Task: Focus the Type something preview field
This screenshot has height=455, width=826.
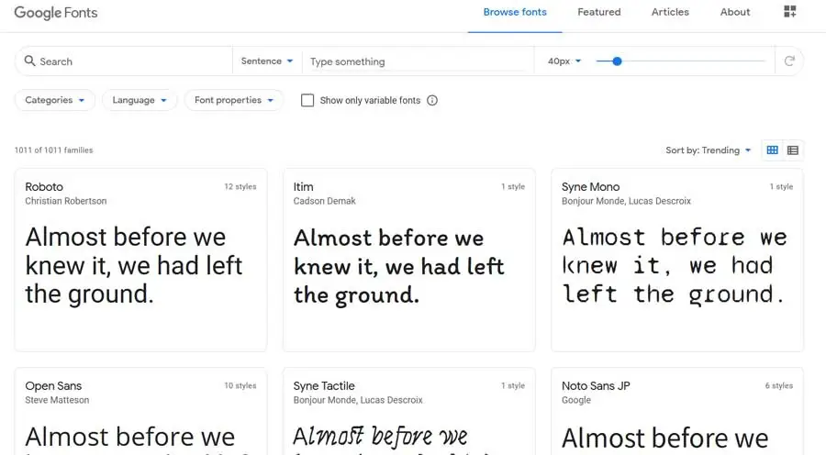Action: (418, 61)
